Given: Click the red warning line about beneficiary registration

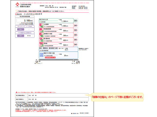Looking at the screenshot, I should coord(37,92).
